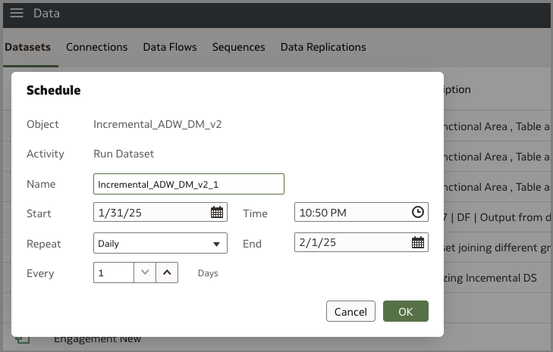Open the Data Replications tab

coord(323,47)
